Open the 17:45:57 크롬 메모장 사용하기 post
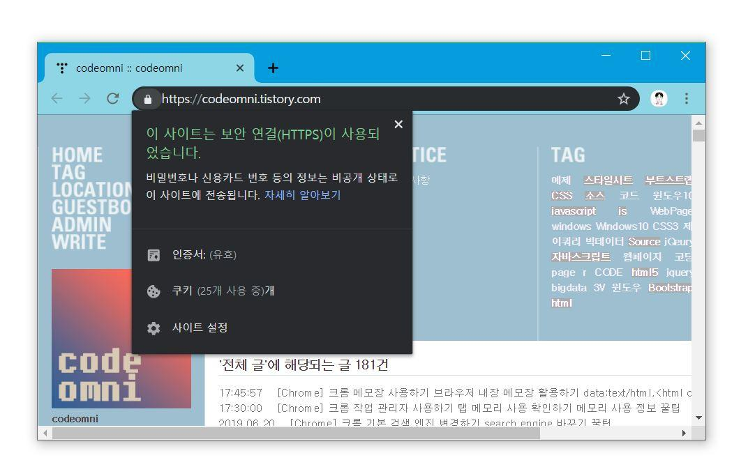The image size is (748, 476). click(455, 393)
